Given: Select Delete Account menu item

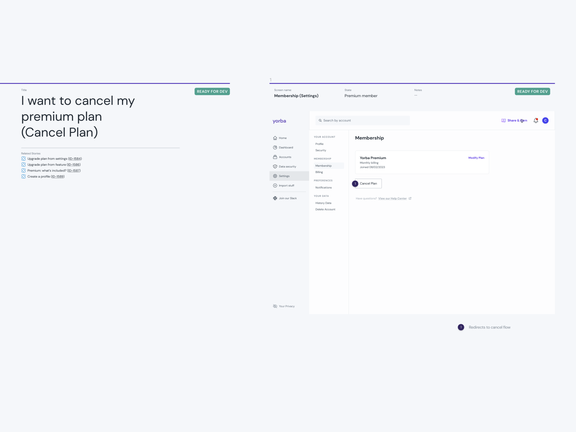Looking at the screenshot, I should 325,210.
